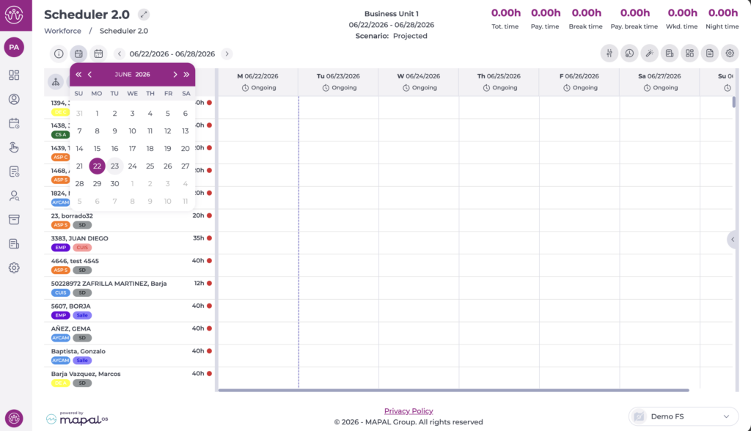This screenshot has width=751, height=431.
Task: Click the magic wand auto-schedule icon
Action: [x=650, y=54]
